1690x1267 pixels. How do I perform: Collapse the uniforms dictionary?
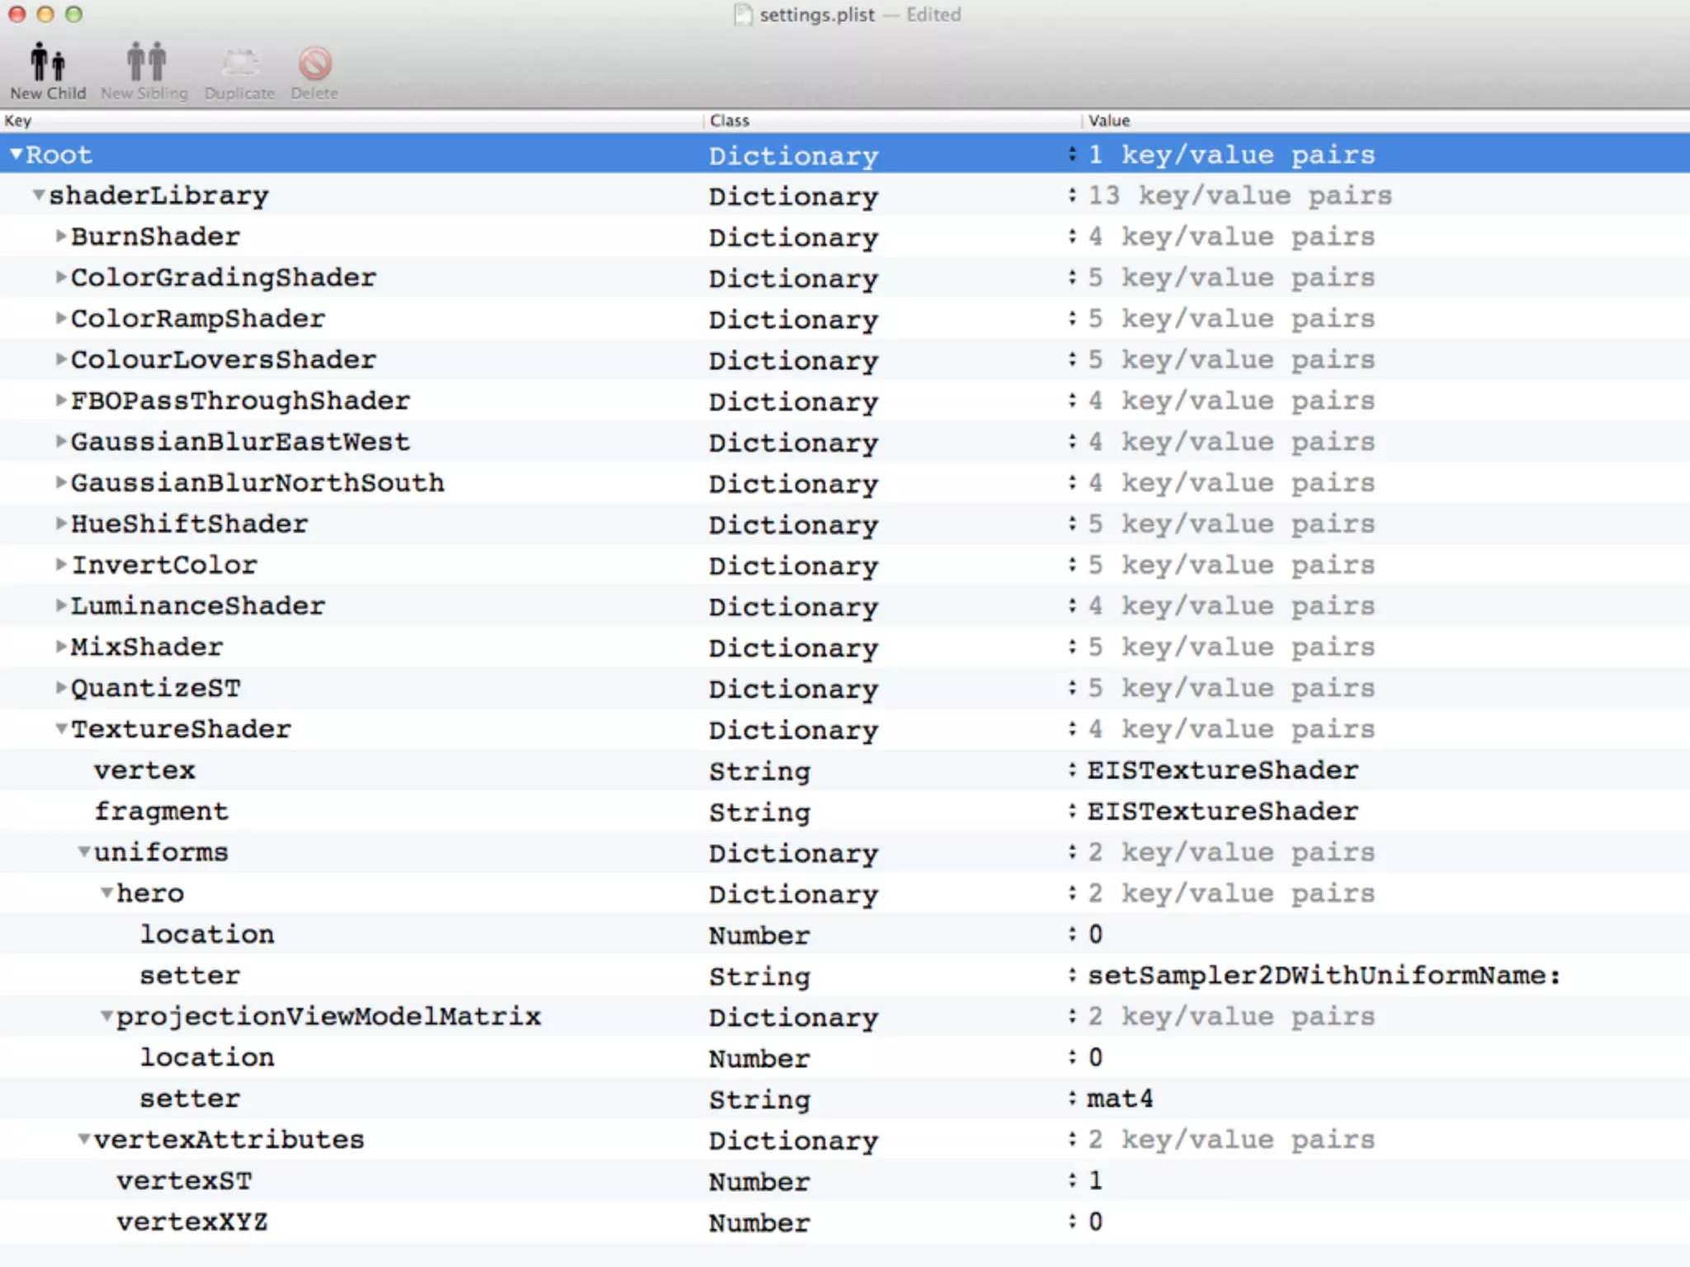tap(83, 852)
